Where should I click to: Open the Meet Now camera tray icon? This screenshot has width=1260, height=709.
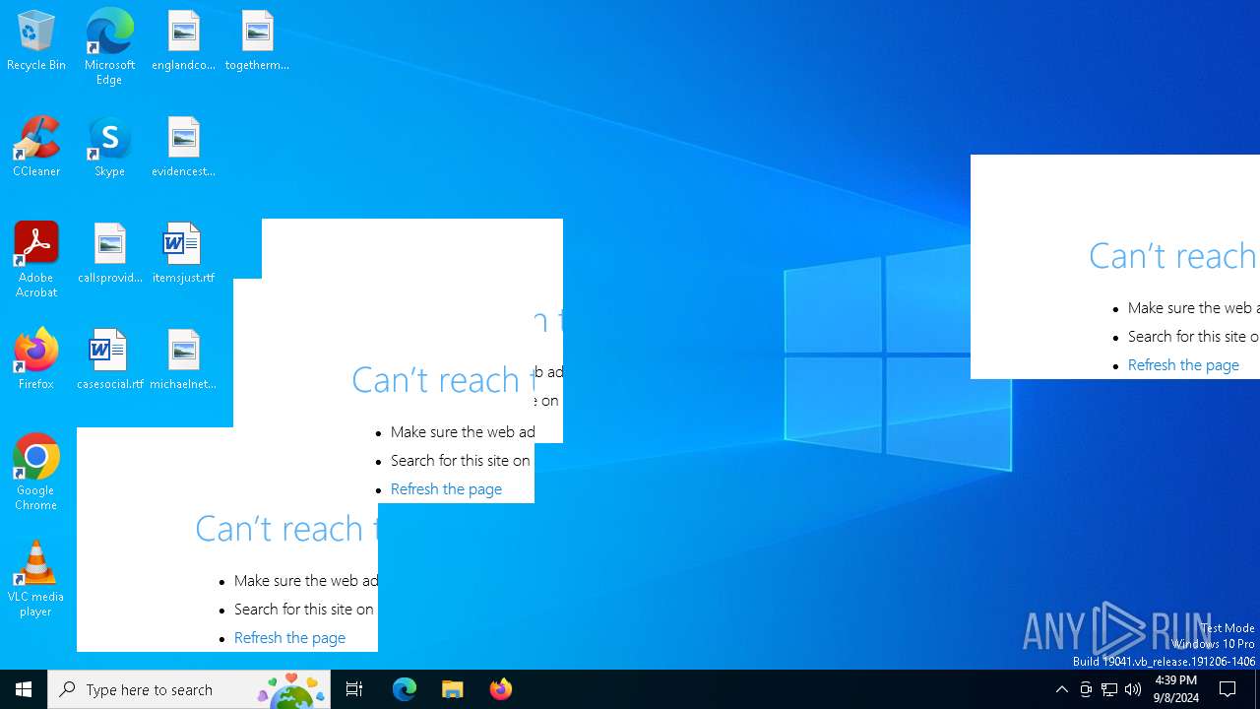coord(1086,689)
